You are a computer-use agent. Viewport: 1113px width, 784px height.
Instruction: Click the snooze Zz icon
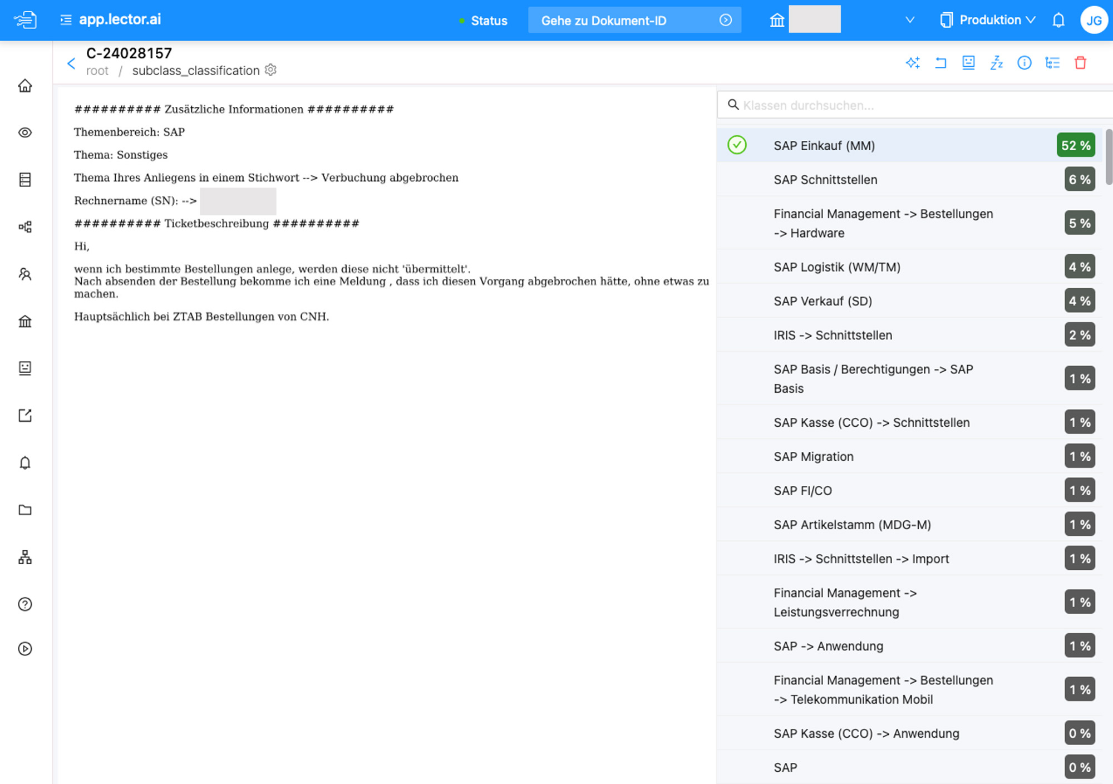996,63
